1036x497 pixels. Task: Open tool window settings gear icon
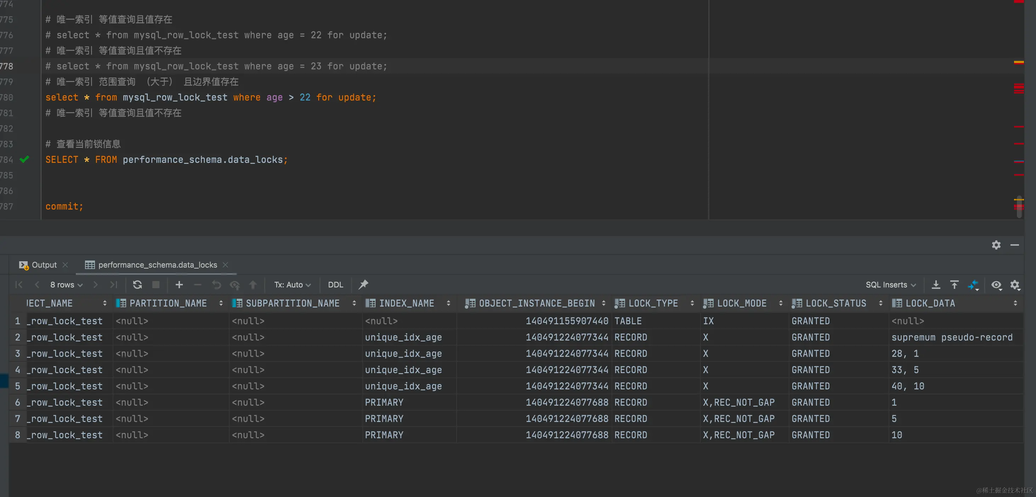click(996, 245)
